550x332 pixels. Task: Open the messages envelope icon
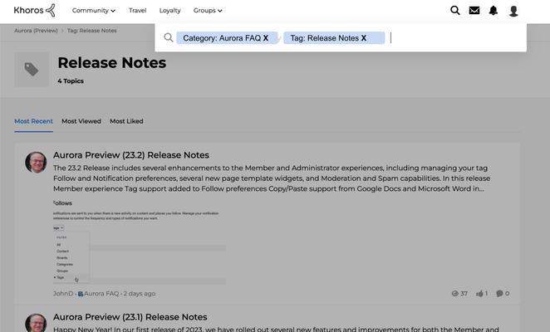(474, 11)
